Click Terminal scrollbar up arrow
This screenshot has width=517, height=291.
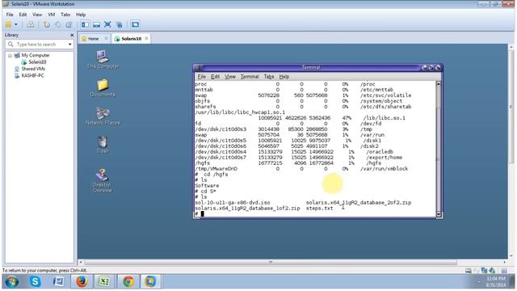(438, 84)
